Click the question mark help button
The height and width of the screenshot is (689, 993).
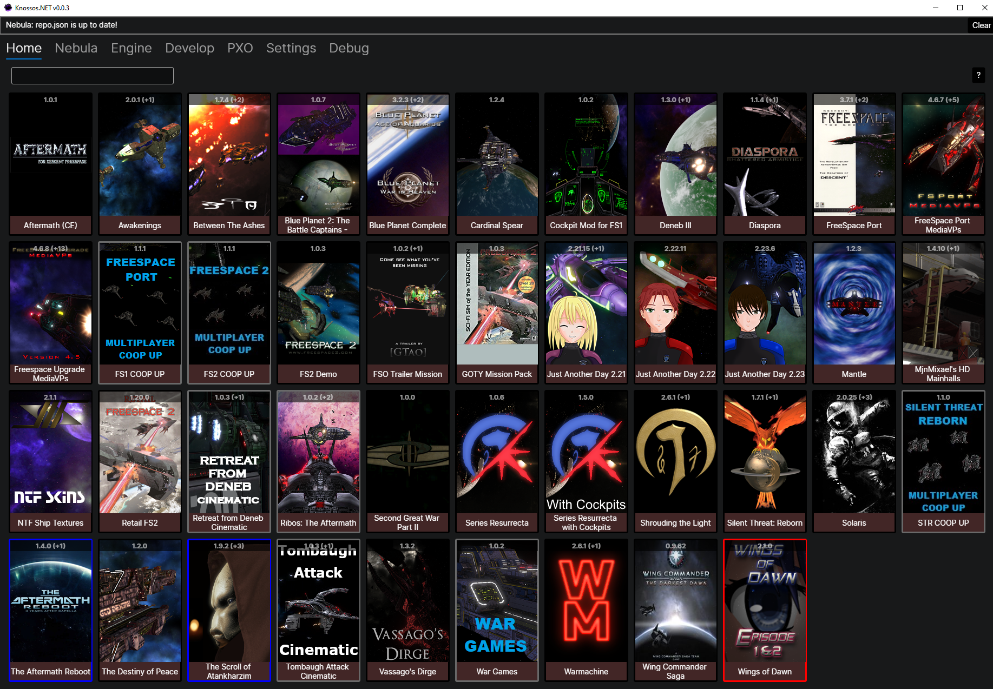point(978,75)
